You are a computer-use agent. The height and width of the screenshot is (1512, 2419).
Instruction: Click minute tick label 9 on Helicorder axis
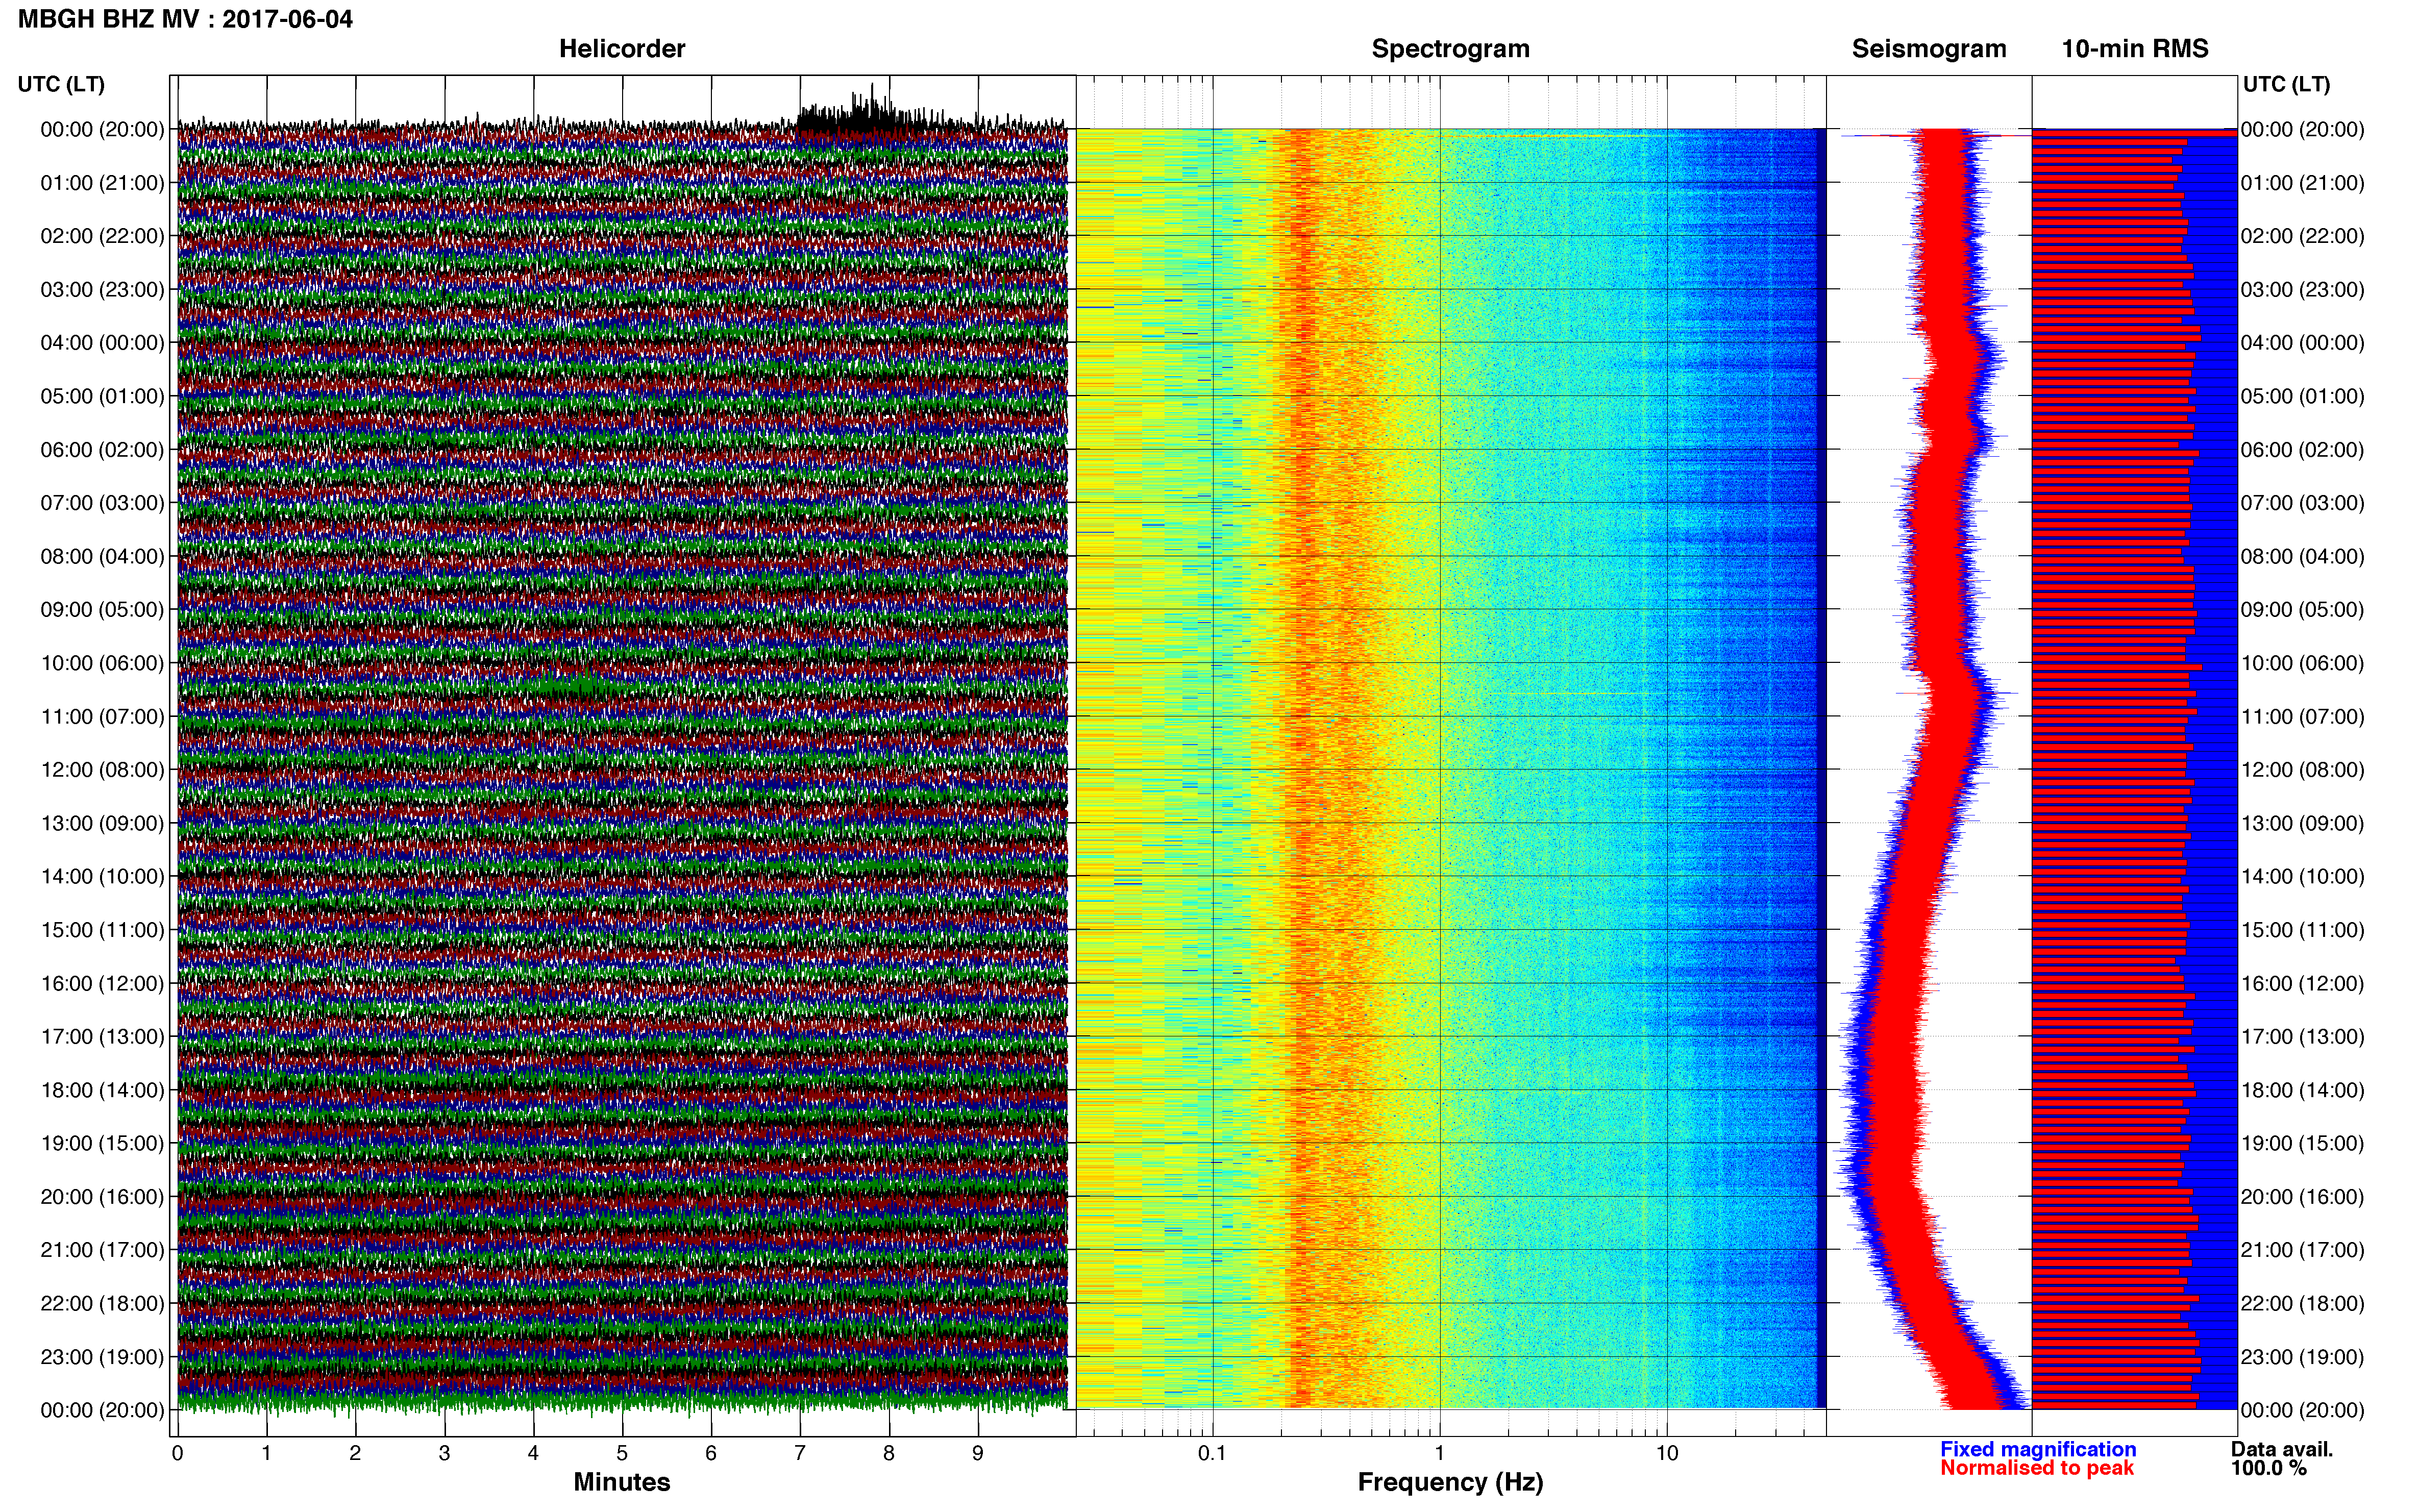[978, 1454]
